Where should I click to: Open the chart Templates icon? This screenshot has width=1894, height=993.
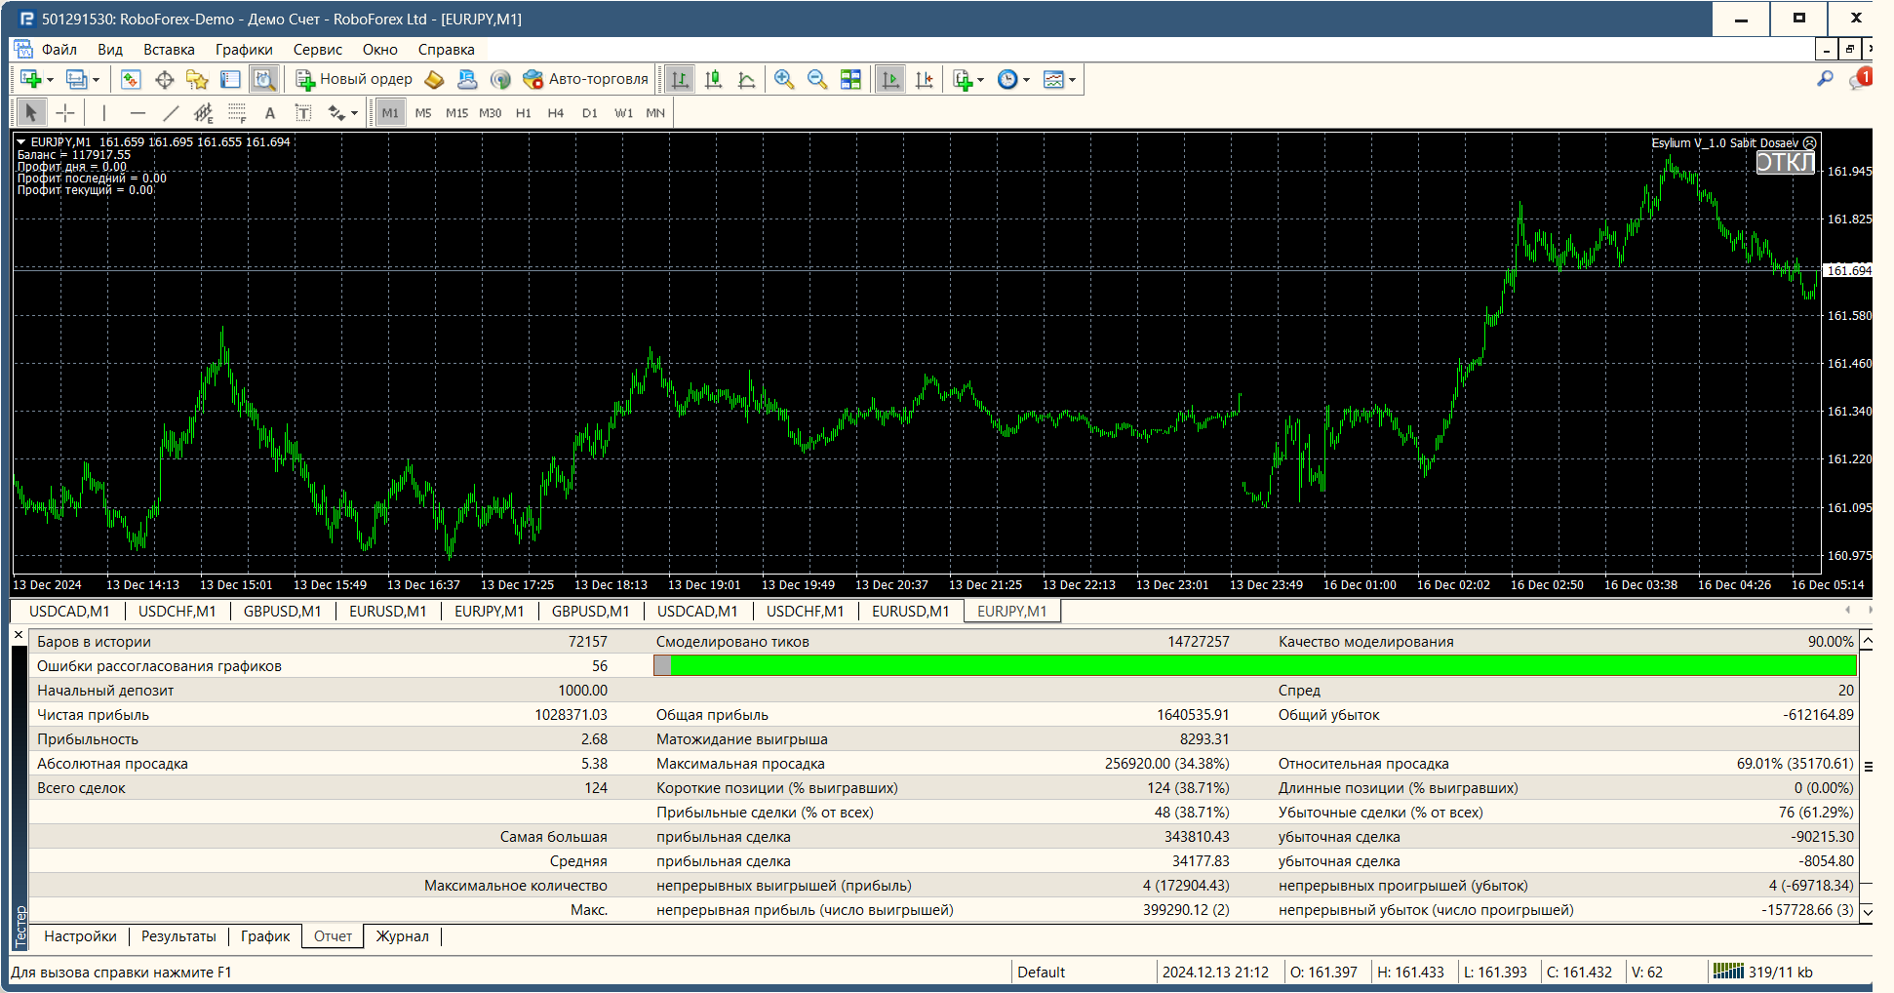(x=1053, y=80)
